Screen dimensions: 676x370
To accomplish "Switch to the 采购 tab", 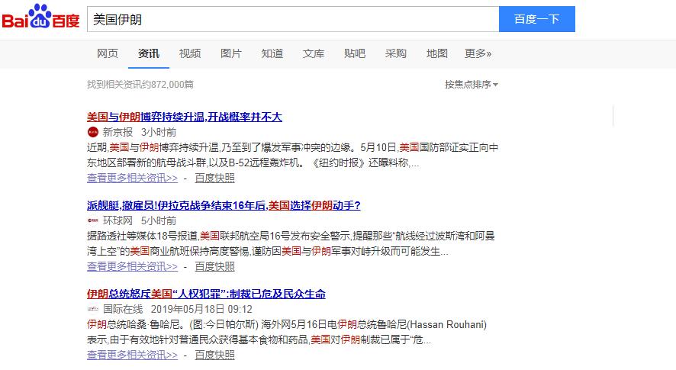I will (x=396, y=53).
